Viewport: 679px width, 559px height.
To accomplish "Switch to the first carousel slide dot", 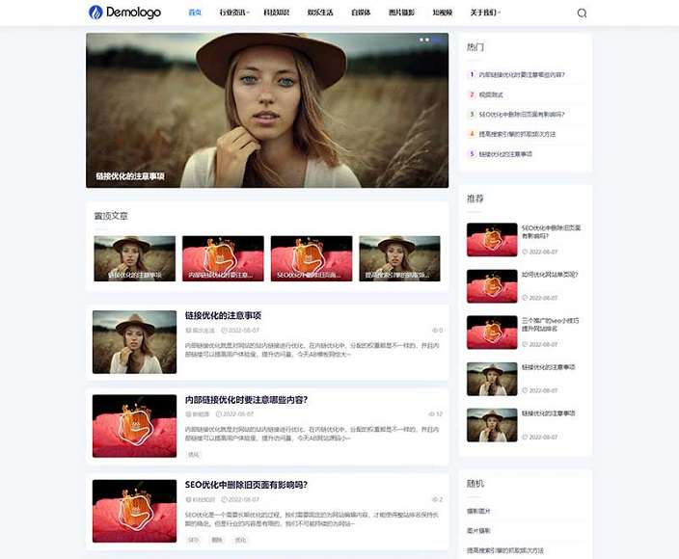I will pyautogui.click(x=422, y=40).
